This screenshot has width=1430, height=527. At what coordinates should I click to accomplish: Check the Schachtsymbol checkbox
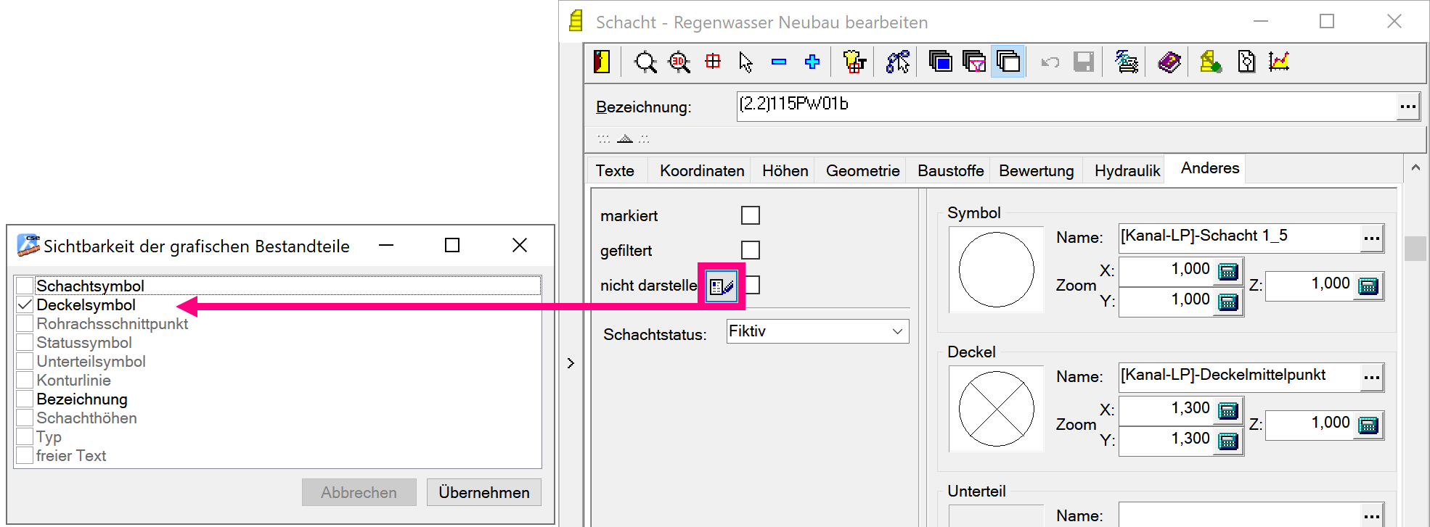[x=25, y=286]
